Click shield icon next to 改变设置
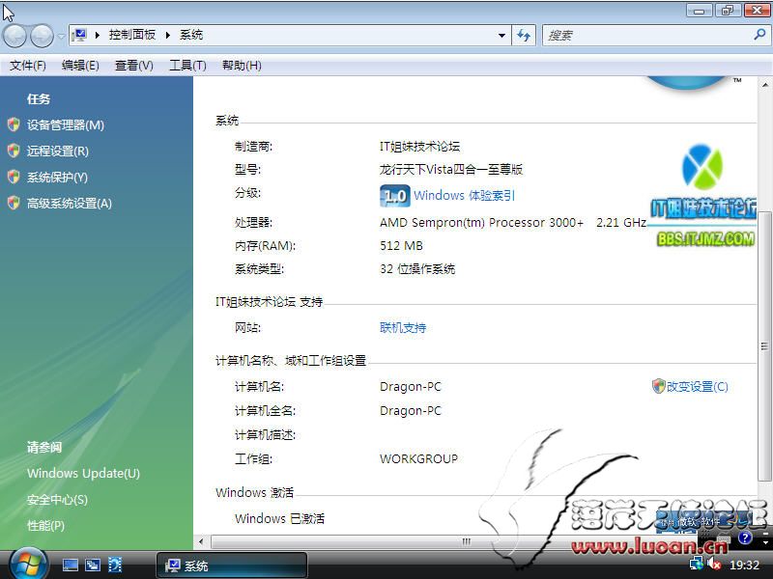The height and width of the screenshot is (579, 773). [x=659, y=386]
